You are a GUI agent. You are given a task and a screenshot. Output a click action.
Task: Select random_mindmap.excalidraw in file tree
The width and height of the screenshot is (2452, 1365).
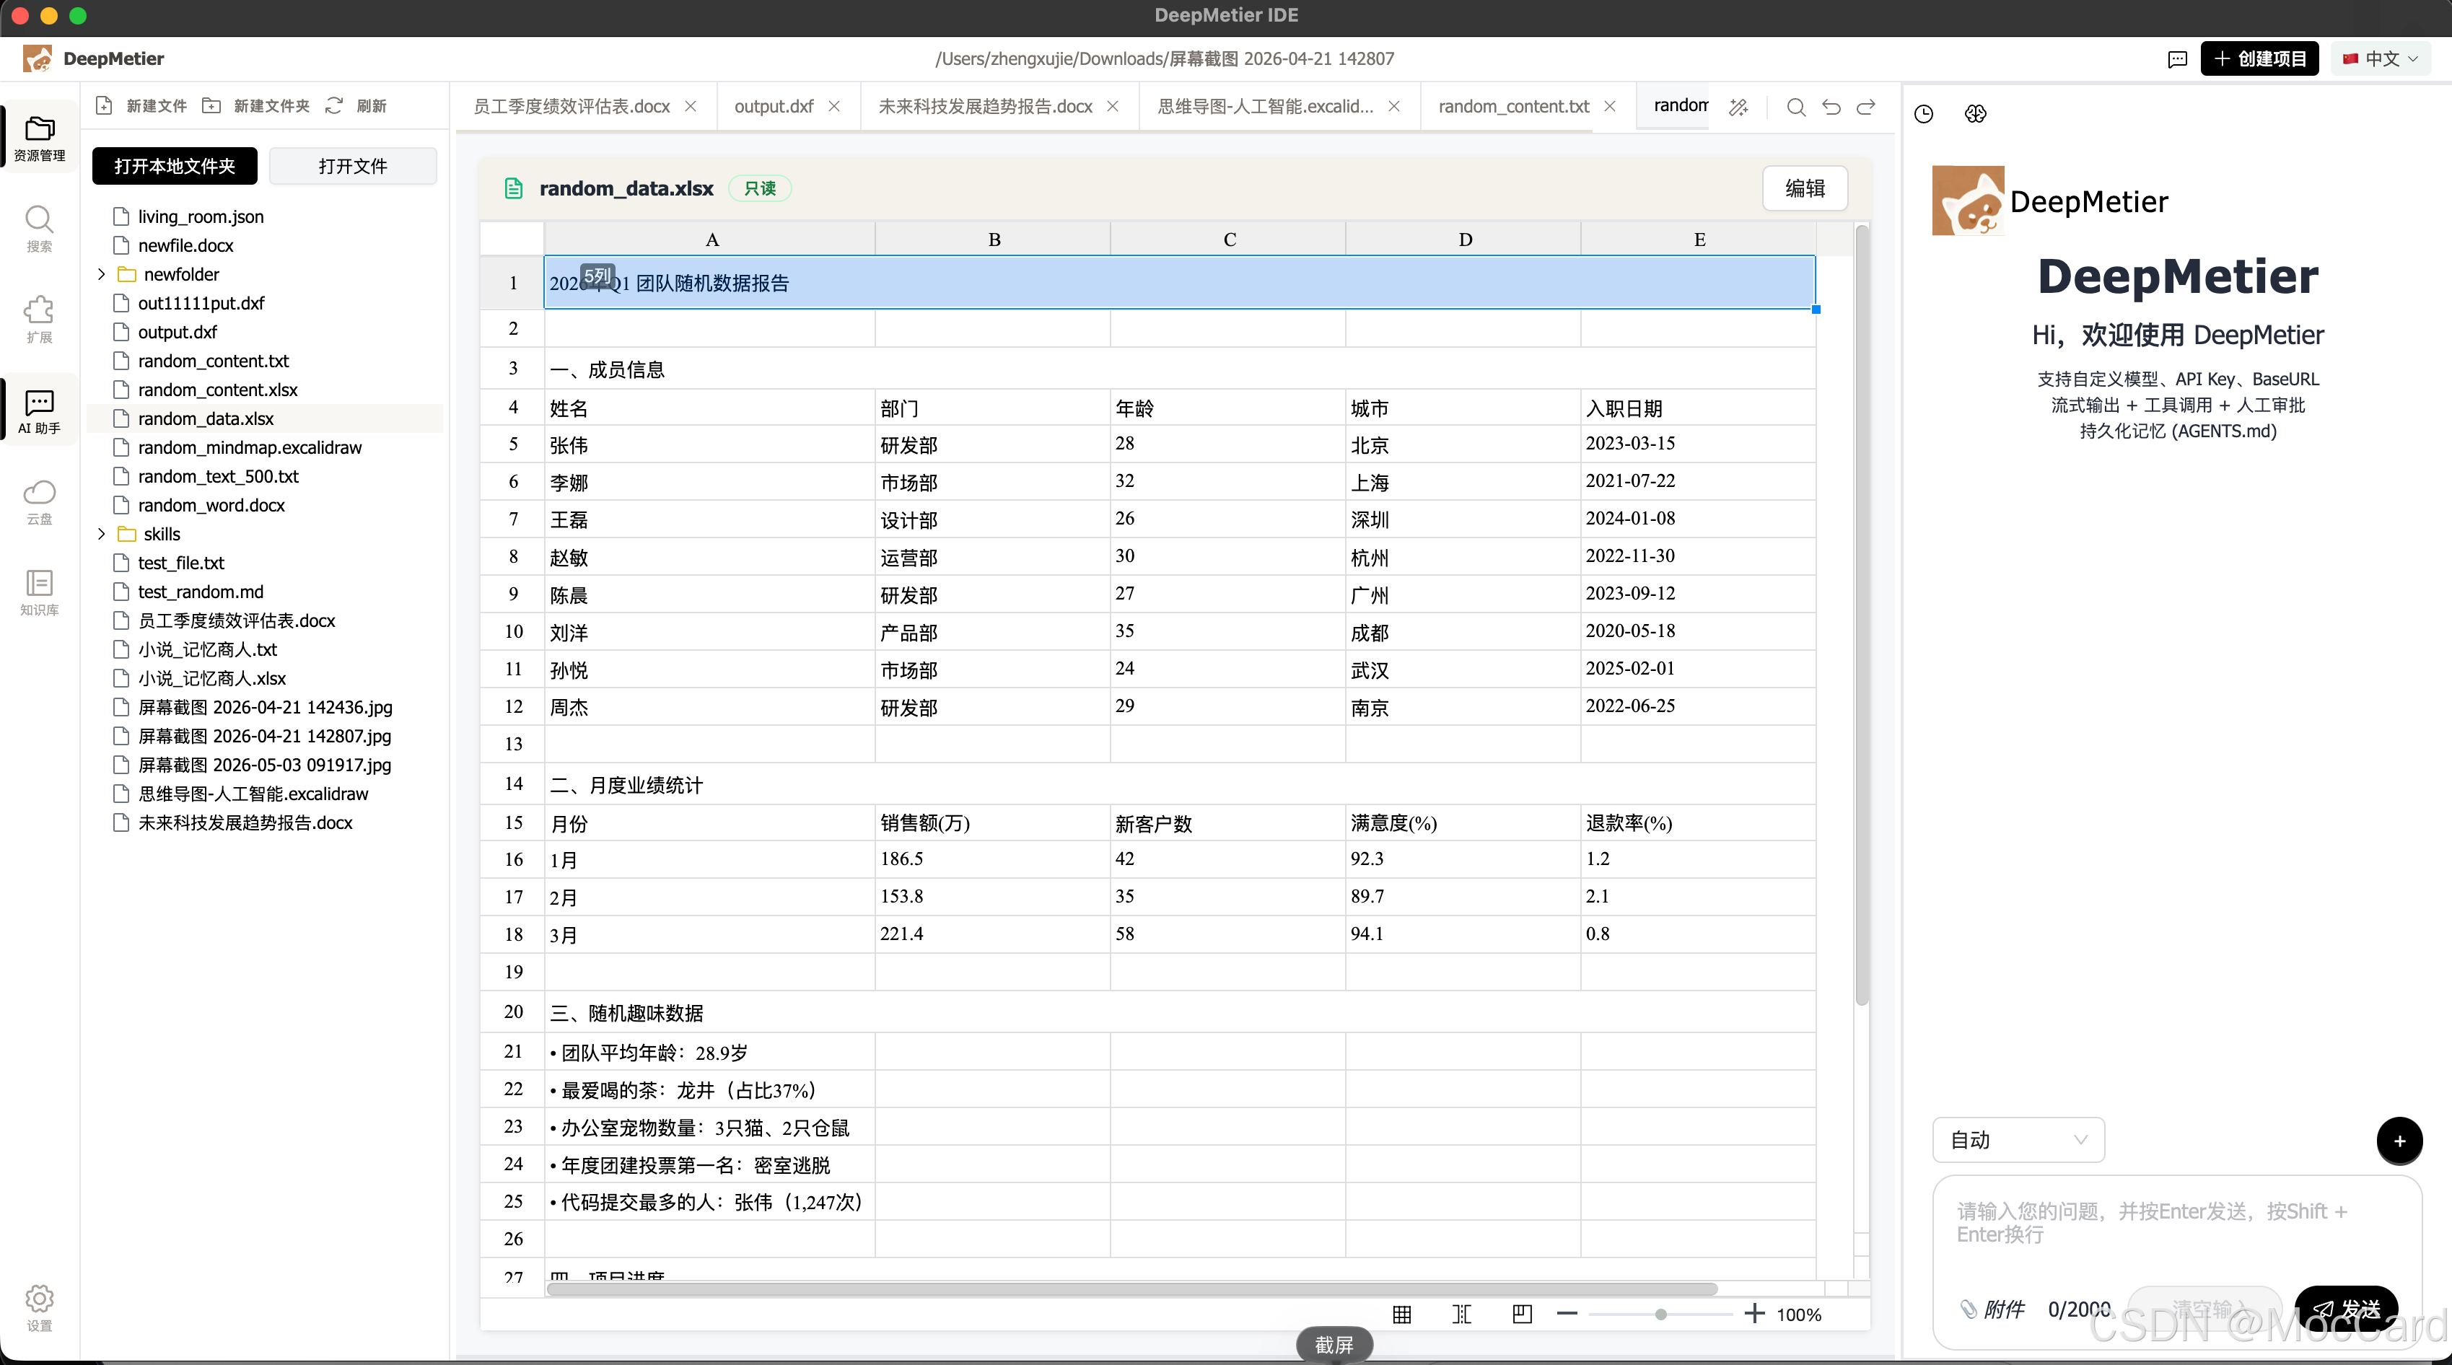pos(250,447)
